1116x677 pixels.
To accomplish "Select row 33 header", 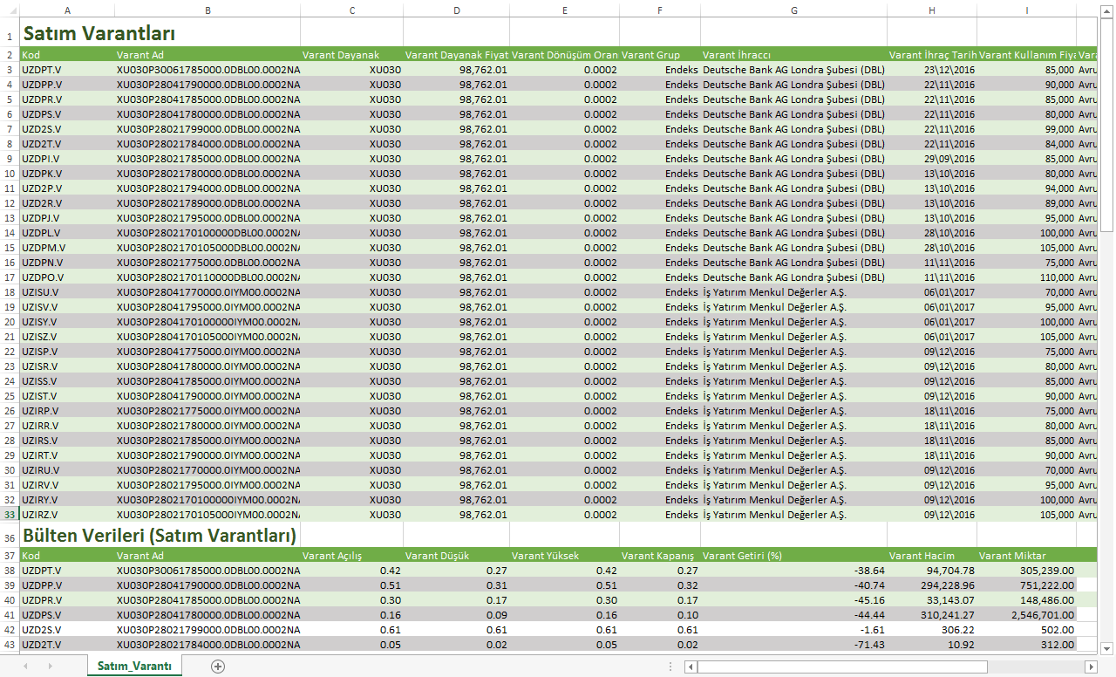I will click(x=10, y=515).
